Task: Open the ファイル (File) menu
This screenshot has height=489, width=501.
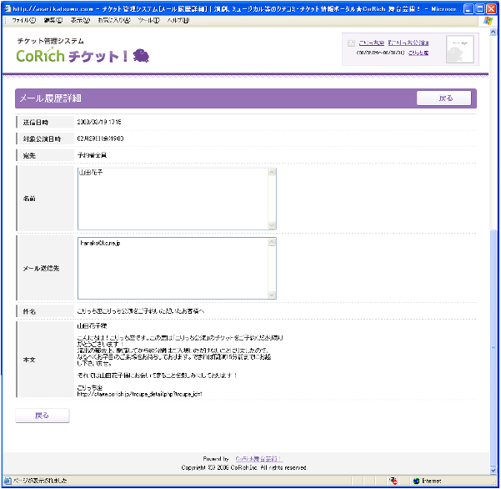Action: pyautogui.click(x=23, y=20)
